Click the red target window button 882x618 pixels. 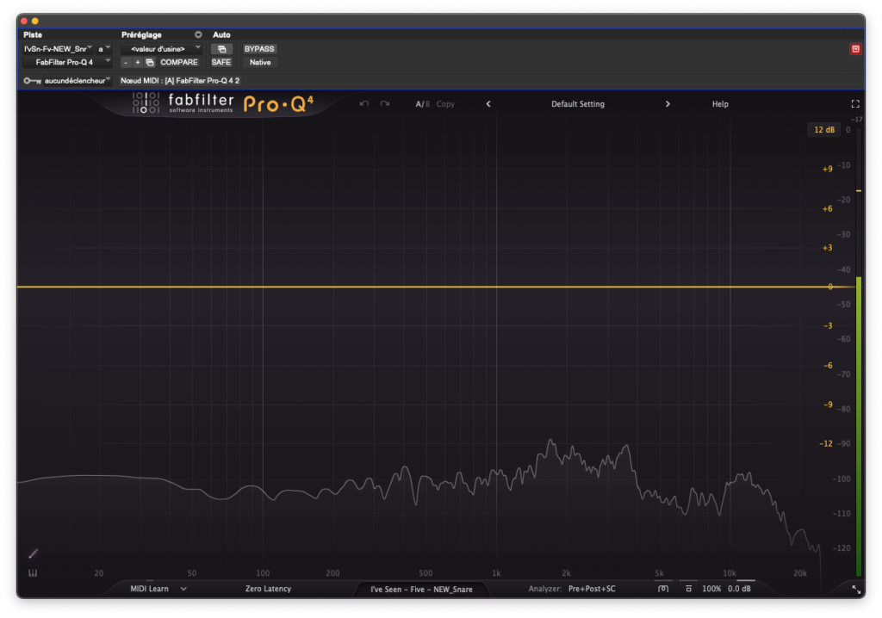pos(855,49)
